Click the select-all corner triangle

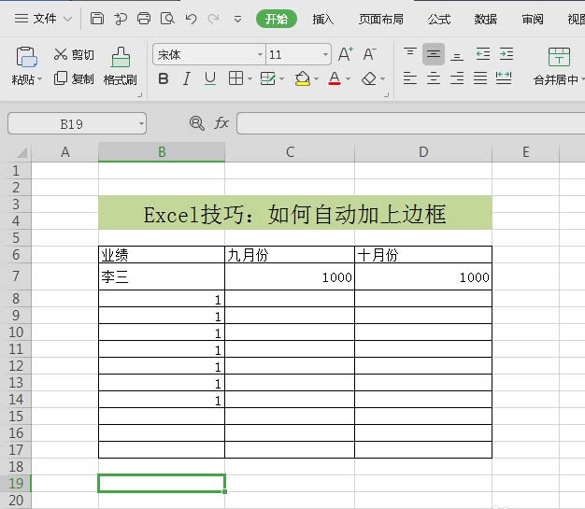pyautogui.click(x=21, y=152)
